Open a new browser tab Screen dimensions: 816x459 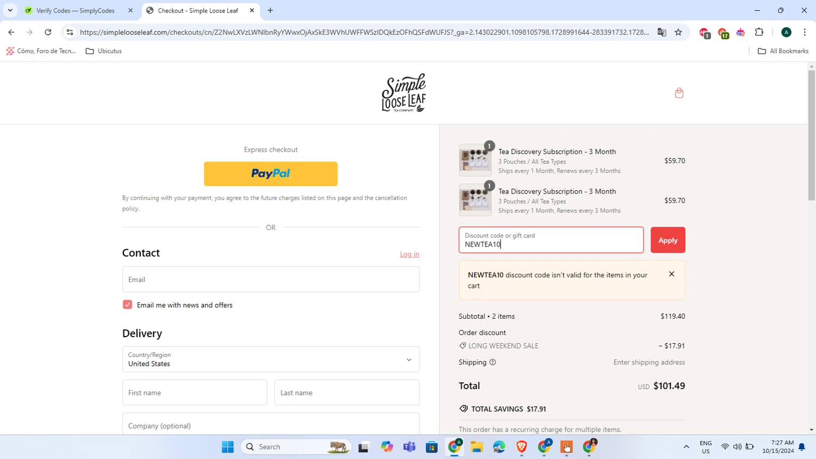(270, 10)
